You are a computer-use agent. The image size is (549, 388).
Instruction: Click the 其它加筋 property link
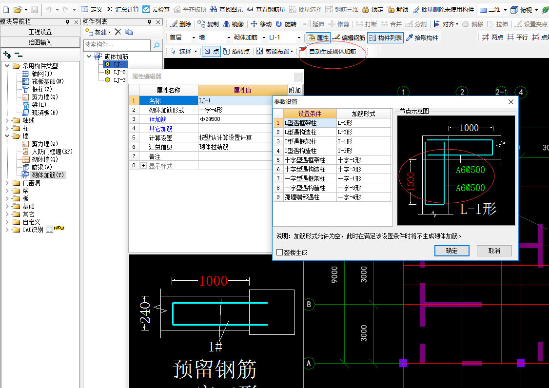coord(160,129)
